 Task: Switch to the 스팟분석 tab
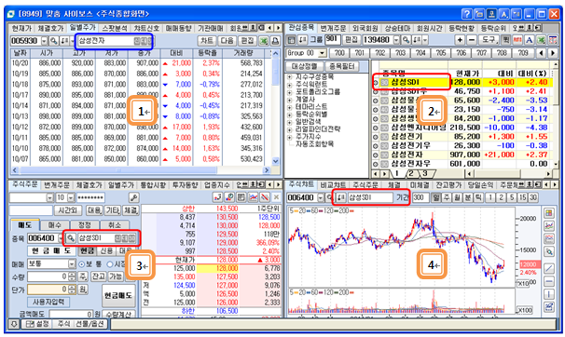pyautogui.click(x=115, y=28)
